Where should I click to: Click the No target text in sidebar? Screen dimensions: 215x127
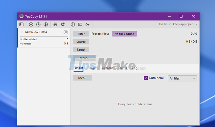coord(25,44)
